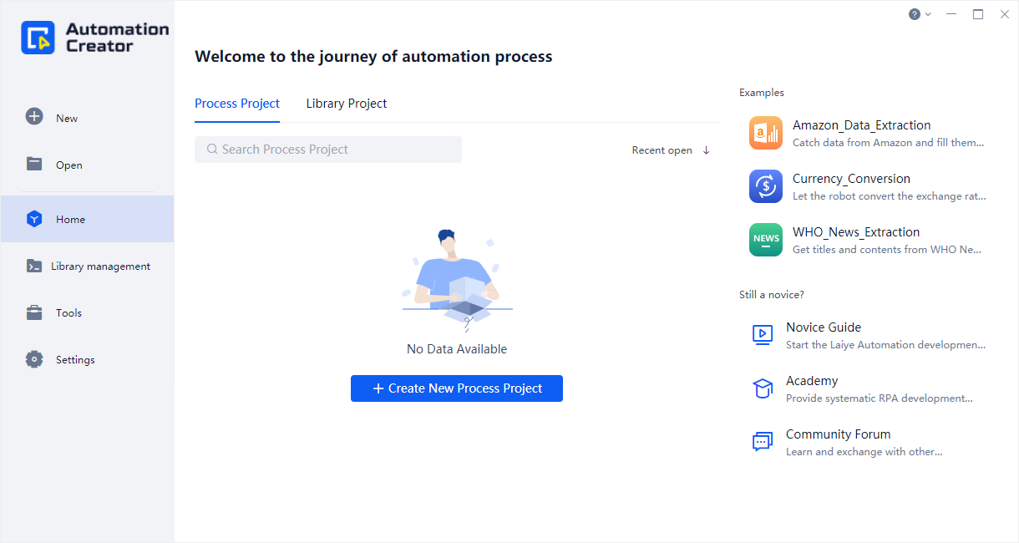This screenshot has height=543, width=1019.
Task: Click the WHO_News_Extraction green news icon
Action: point(765,240)
